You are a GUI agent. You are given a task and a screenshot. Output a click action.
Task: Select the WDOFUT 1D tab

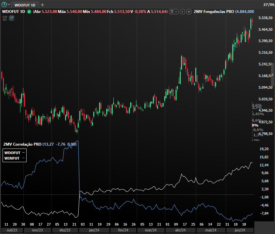tap(25, 5)
